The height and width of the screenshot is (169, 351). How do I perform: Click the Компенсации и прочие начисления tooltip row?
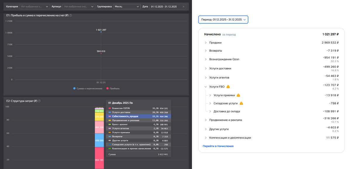(139, 149)
